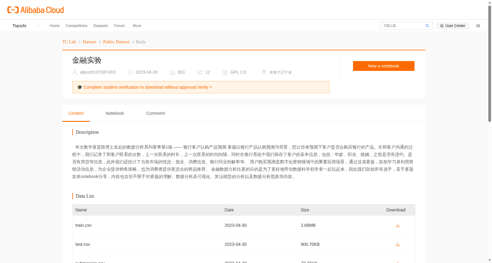Switch to the Content tab
The height and width of the screenshot is (263, 492).
coord(76,113)
